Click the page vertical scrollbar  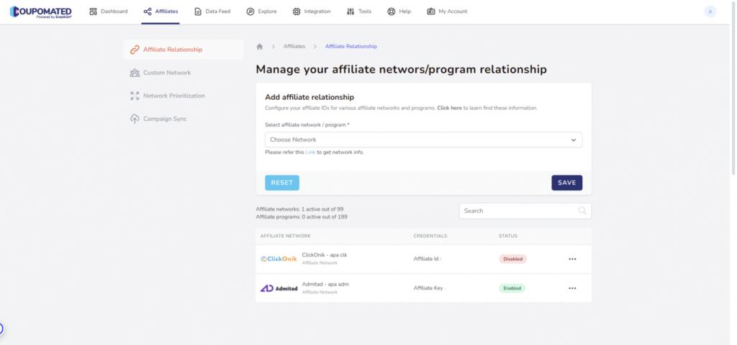click(x=733, y=89)
